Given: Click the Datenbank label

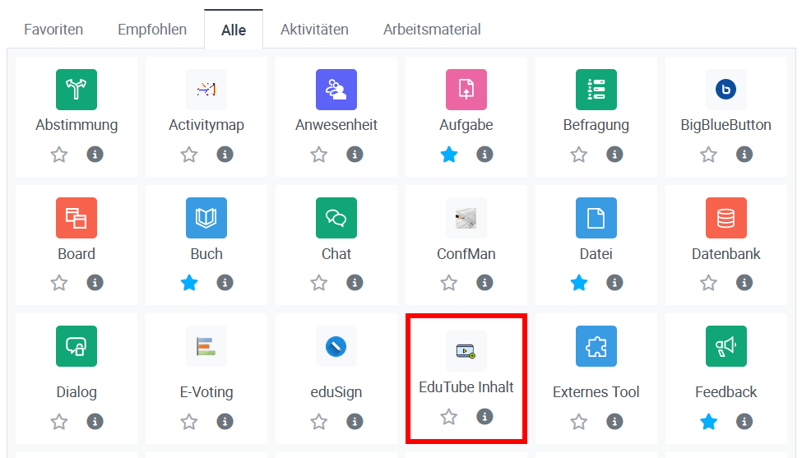Looking at the screenshot, I should click(726, 253).
